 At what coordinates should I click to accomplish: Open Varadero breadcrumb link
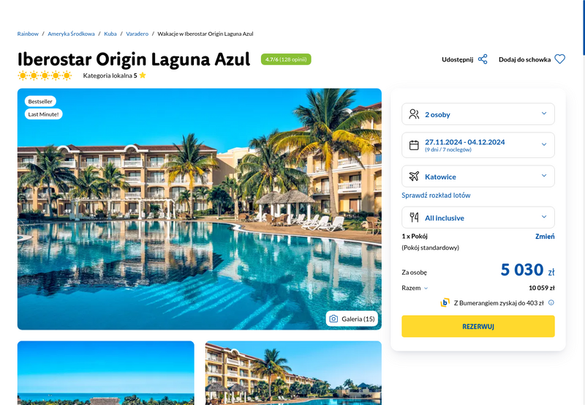pos(137,34)
